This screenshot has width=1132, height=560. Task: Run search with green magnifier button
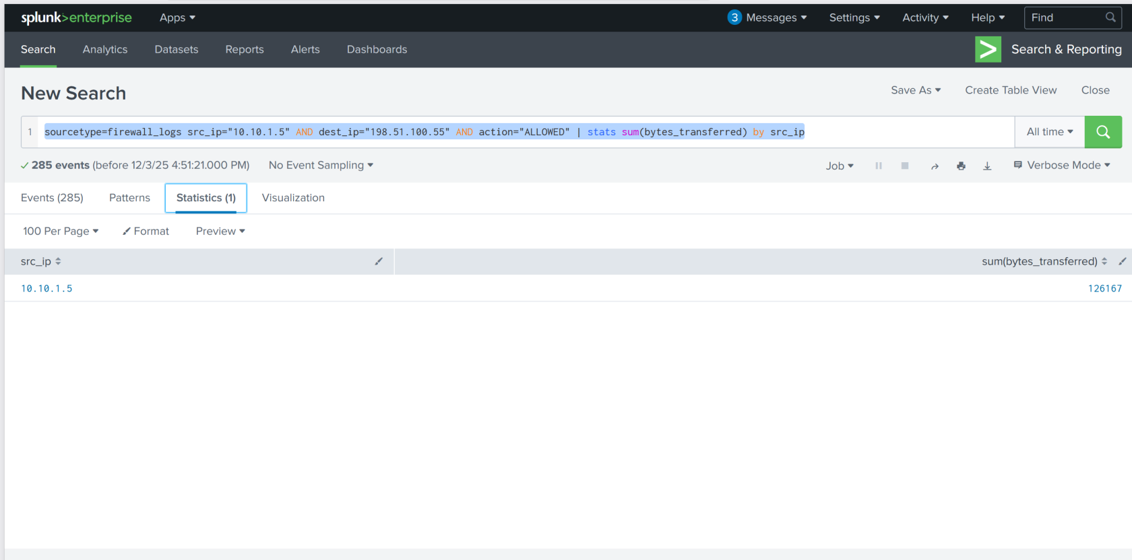(1103, 132)
